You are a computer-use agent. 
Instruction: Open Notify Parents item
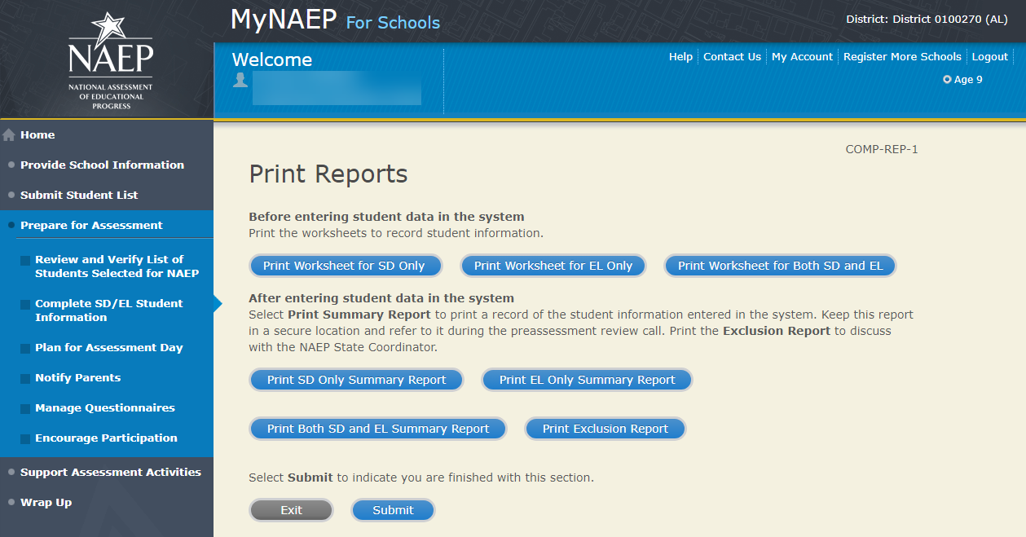coord(77,378)
